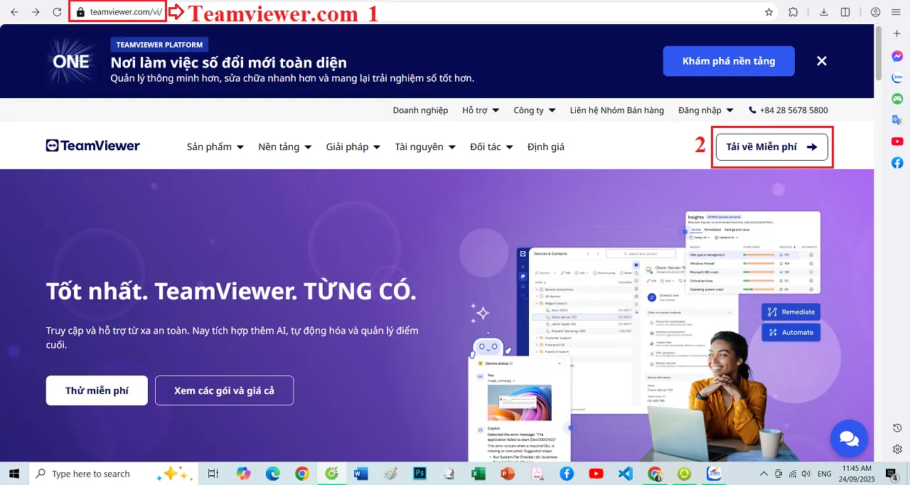Open Messenger from the browser sidebar
Screen dimensions: 910x485
[897, 55]
